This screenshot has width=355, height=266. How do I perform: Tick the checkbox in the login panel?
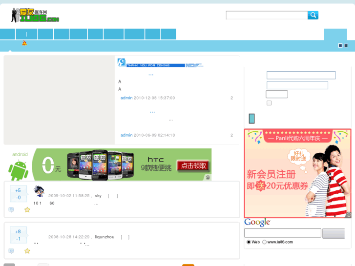tap(269, 103)
